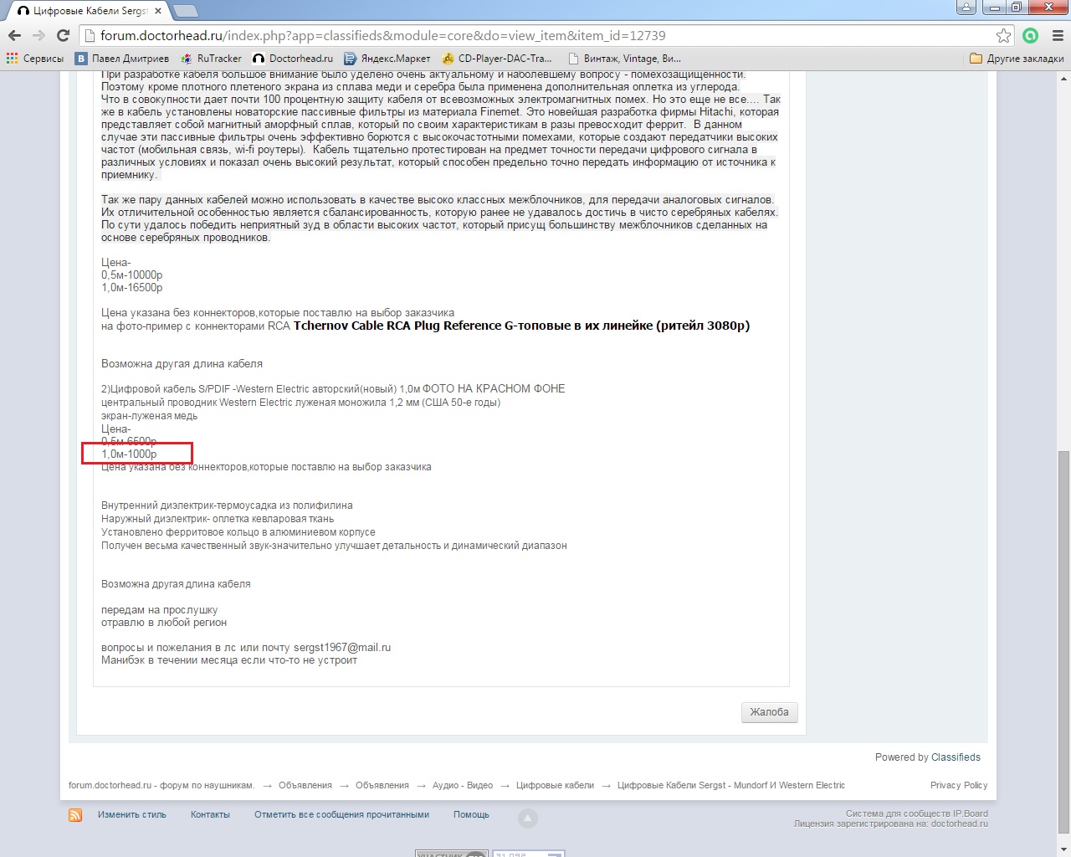The height and width of the screenshot is (857, 1071).
Task: Go forward with the browser Forward arrow
Action: [38, 35]
